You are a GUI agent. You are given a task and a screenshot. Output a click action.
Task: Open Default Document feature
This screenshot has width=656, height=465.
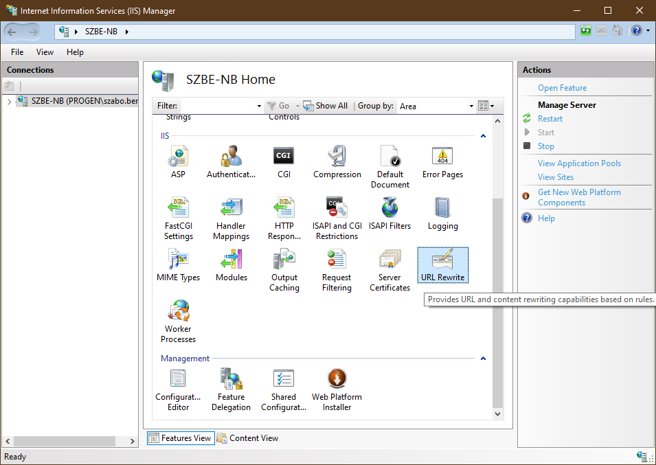coord(390,167)
